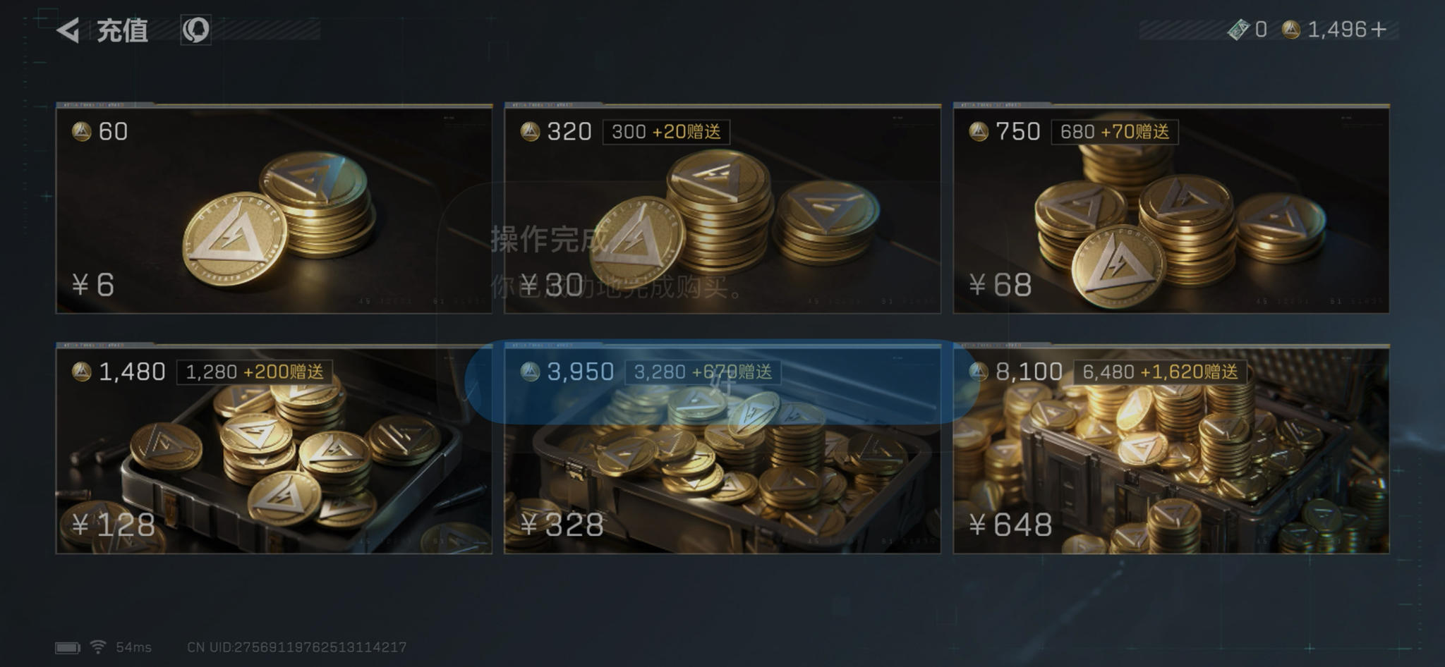Open the headset support icon
This screenshot has width=1445, height=667.
pyautogui.click(x=195, y=30)
